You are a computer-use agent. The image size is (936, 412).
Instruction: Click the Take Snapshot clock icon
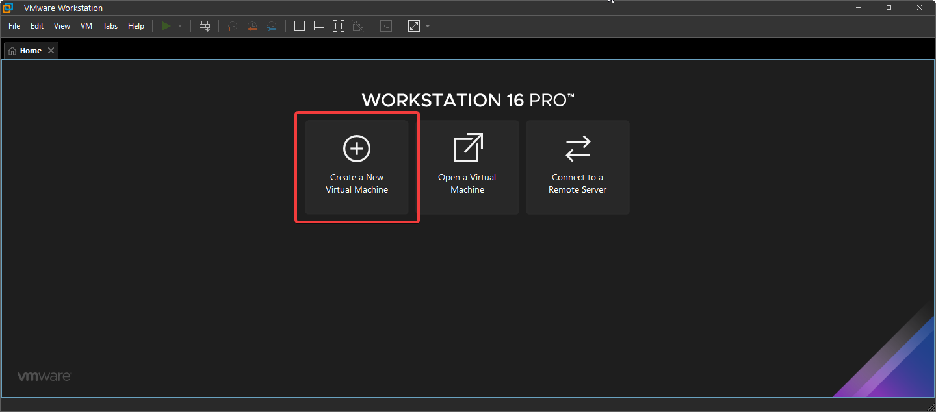click(x=232, y=26)
